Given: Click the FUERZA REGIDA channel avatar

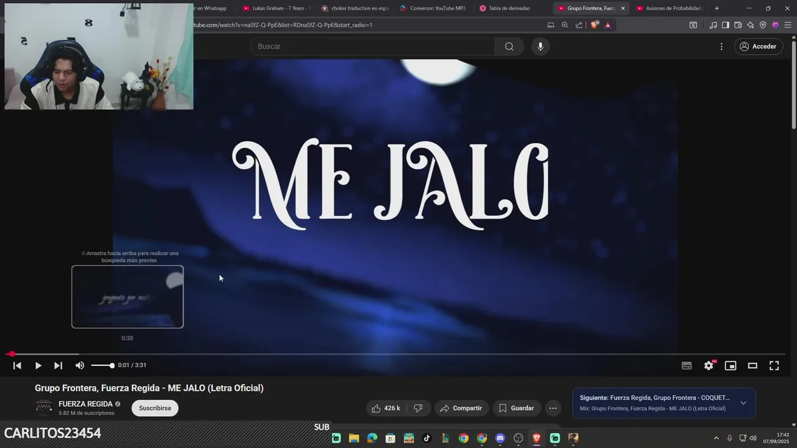Looking at the screenshot, I should click(44, 408).
